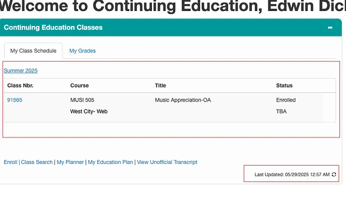Image resolution: width=346 pixels, height=212 pixels.
Task: Open the Summer 2025 term link
Action: 21,70
